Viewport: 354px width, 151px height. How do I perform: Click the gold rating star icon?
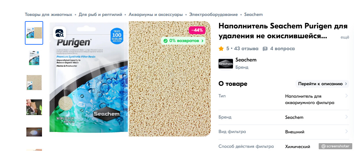221,48
